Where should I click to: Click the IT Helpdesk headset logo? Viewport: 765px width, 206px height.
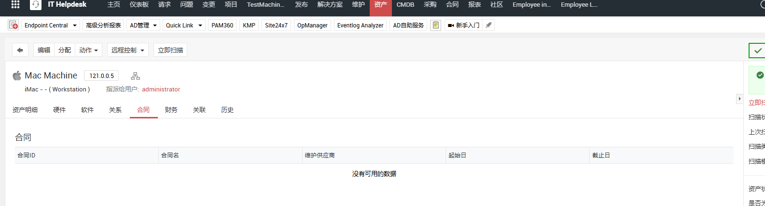coord(36,5)
